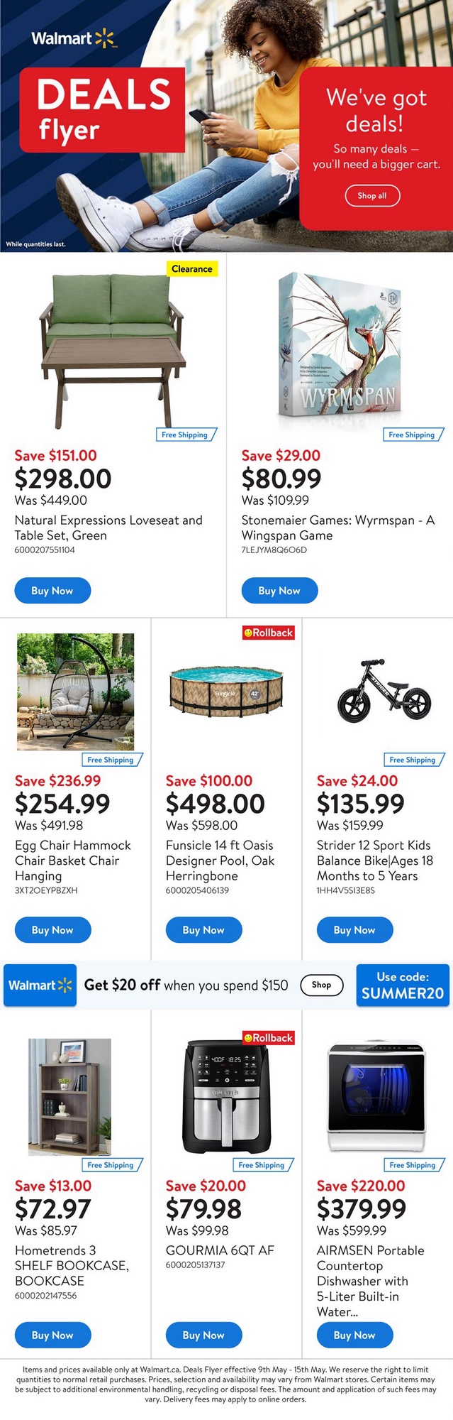Buy the Funsicle 14 ft Oasis pool
The image size is (453, 1420).
203,930
